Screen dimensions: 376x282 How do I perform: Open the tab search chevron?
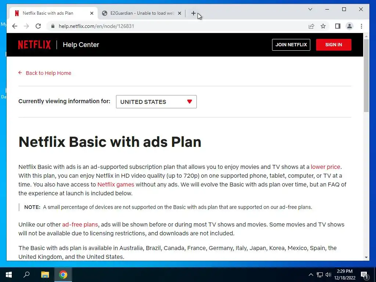click(x=310, y=9)
